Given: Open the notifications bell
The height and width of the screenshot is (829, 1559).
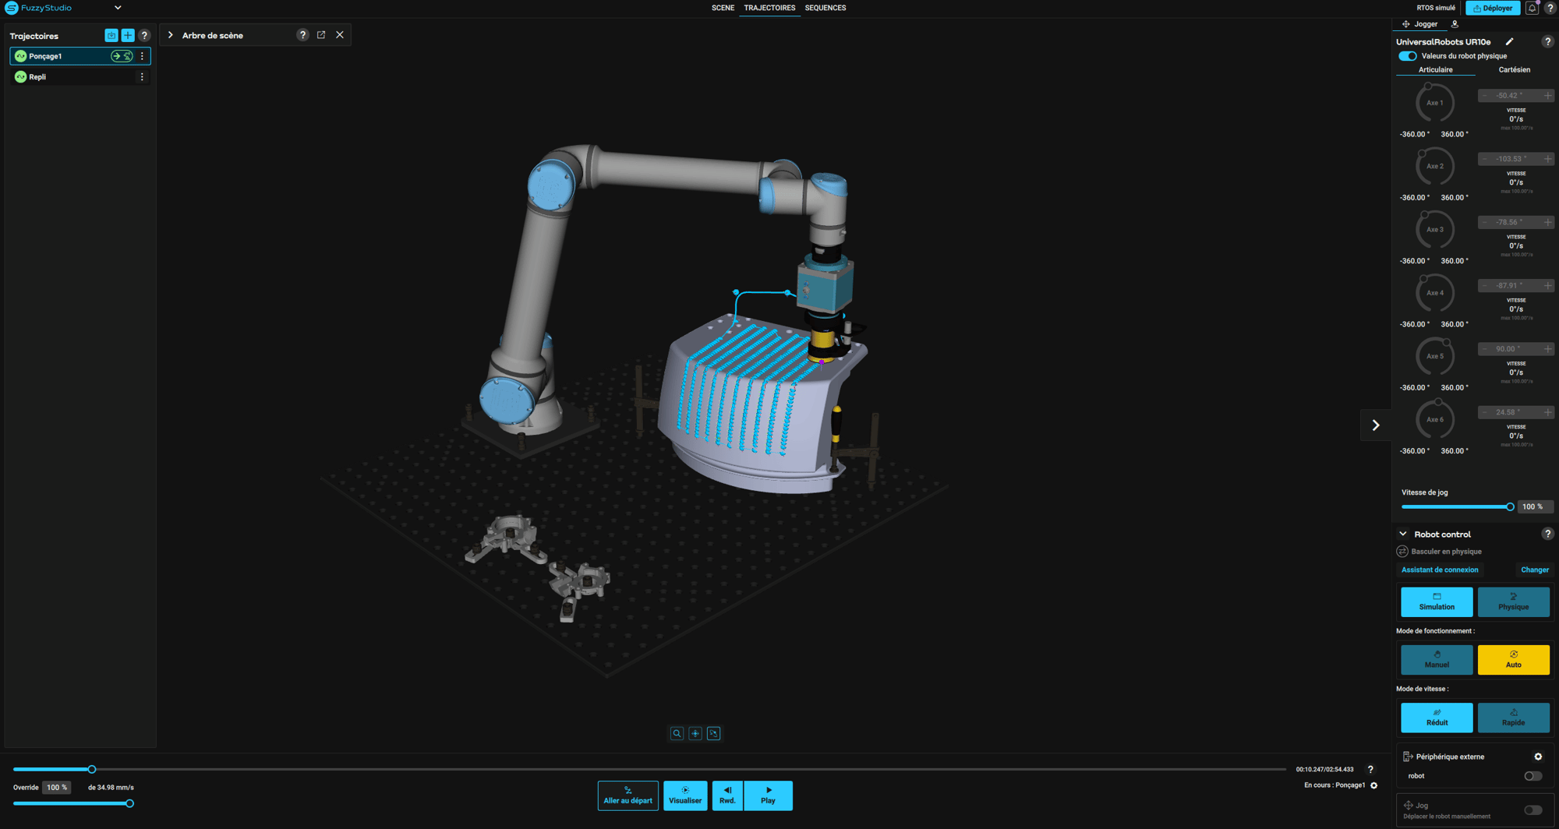Looking at the screenshot, I should (1532, 8).
